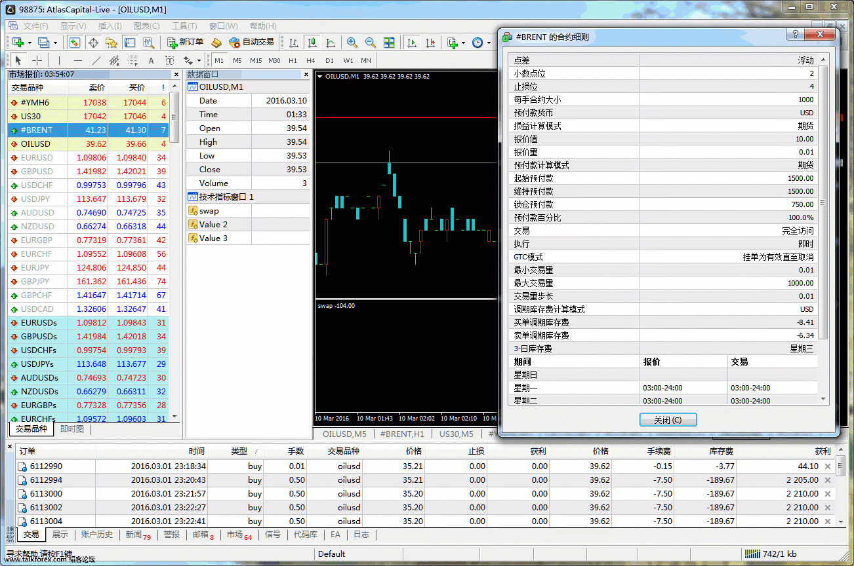854x566 pixels.
Task: Select the EURUSD row in Market Watch
Action: pos(88,158)
